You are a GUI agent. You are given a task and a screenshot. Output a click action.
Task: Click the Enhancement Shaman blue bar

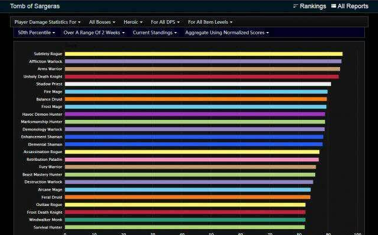click(x=194, y=137)
